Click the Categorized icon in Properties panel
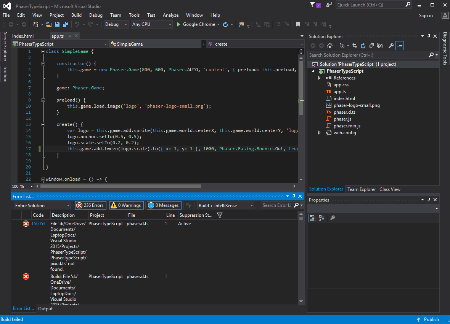The image size is (450, 324). pos(313,218)
